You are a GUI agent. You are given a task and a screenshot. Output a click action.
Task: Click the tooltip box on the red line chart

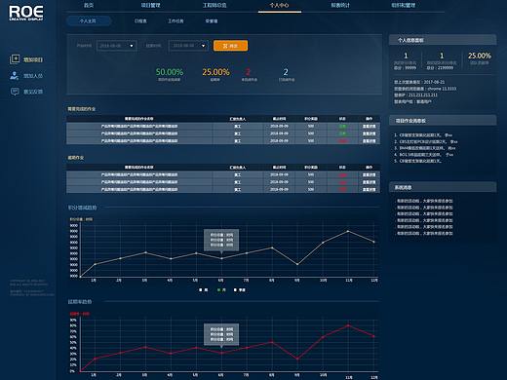pyautogui.click(x=221, y=334)
